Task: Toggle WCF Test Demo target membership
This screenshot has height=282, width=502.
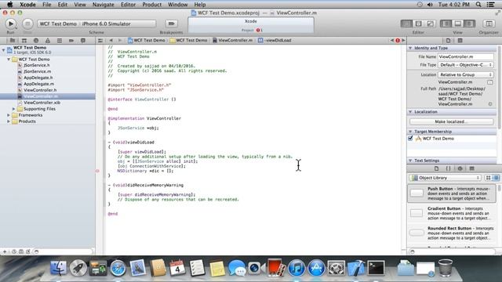Action: tap(410, 139)
